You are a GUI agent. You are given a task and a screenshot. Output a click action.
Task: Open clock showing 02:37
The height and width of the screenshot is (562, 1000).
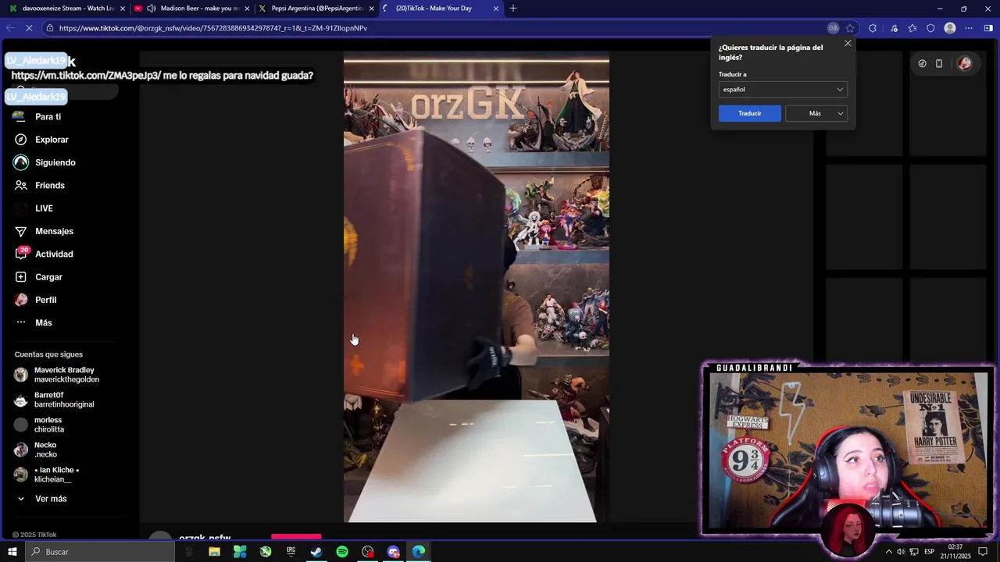[955, 552]
